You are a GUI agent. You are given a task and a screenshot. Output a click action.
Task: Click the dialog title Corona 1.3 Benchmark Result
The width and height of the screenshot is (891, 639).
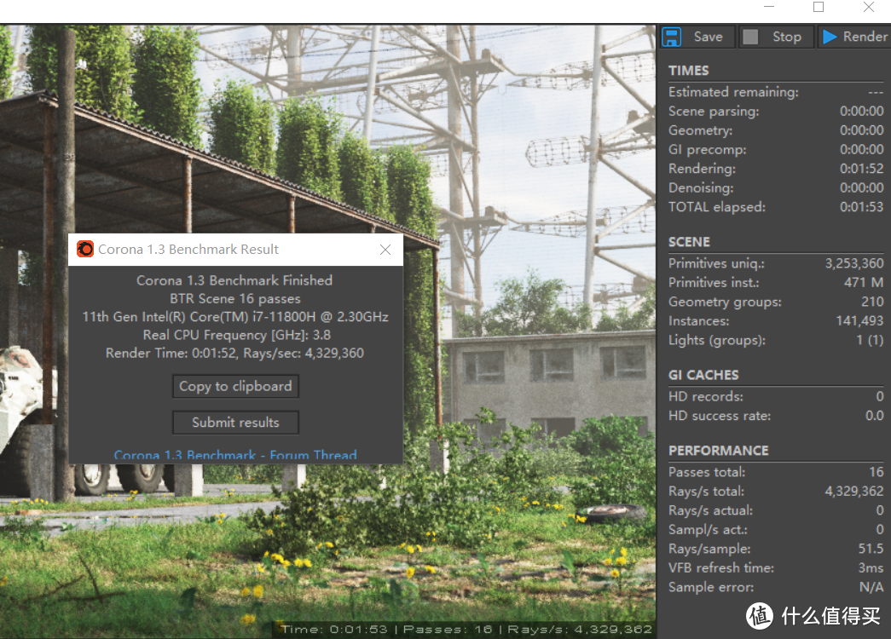(x=188, y=250)
